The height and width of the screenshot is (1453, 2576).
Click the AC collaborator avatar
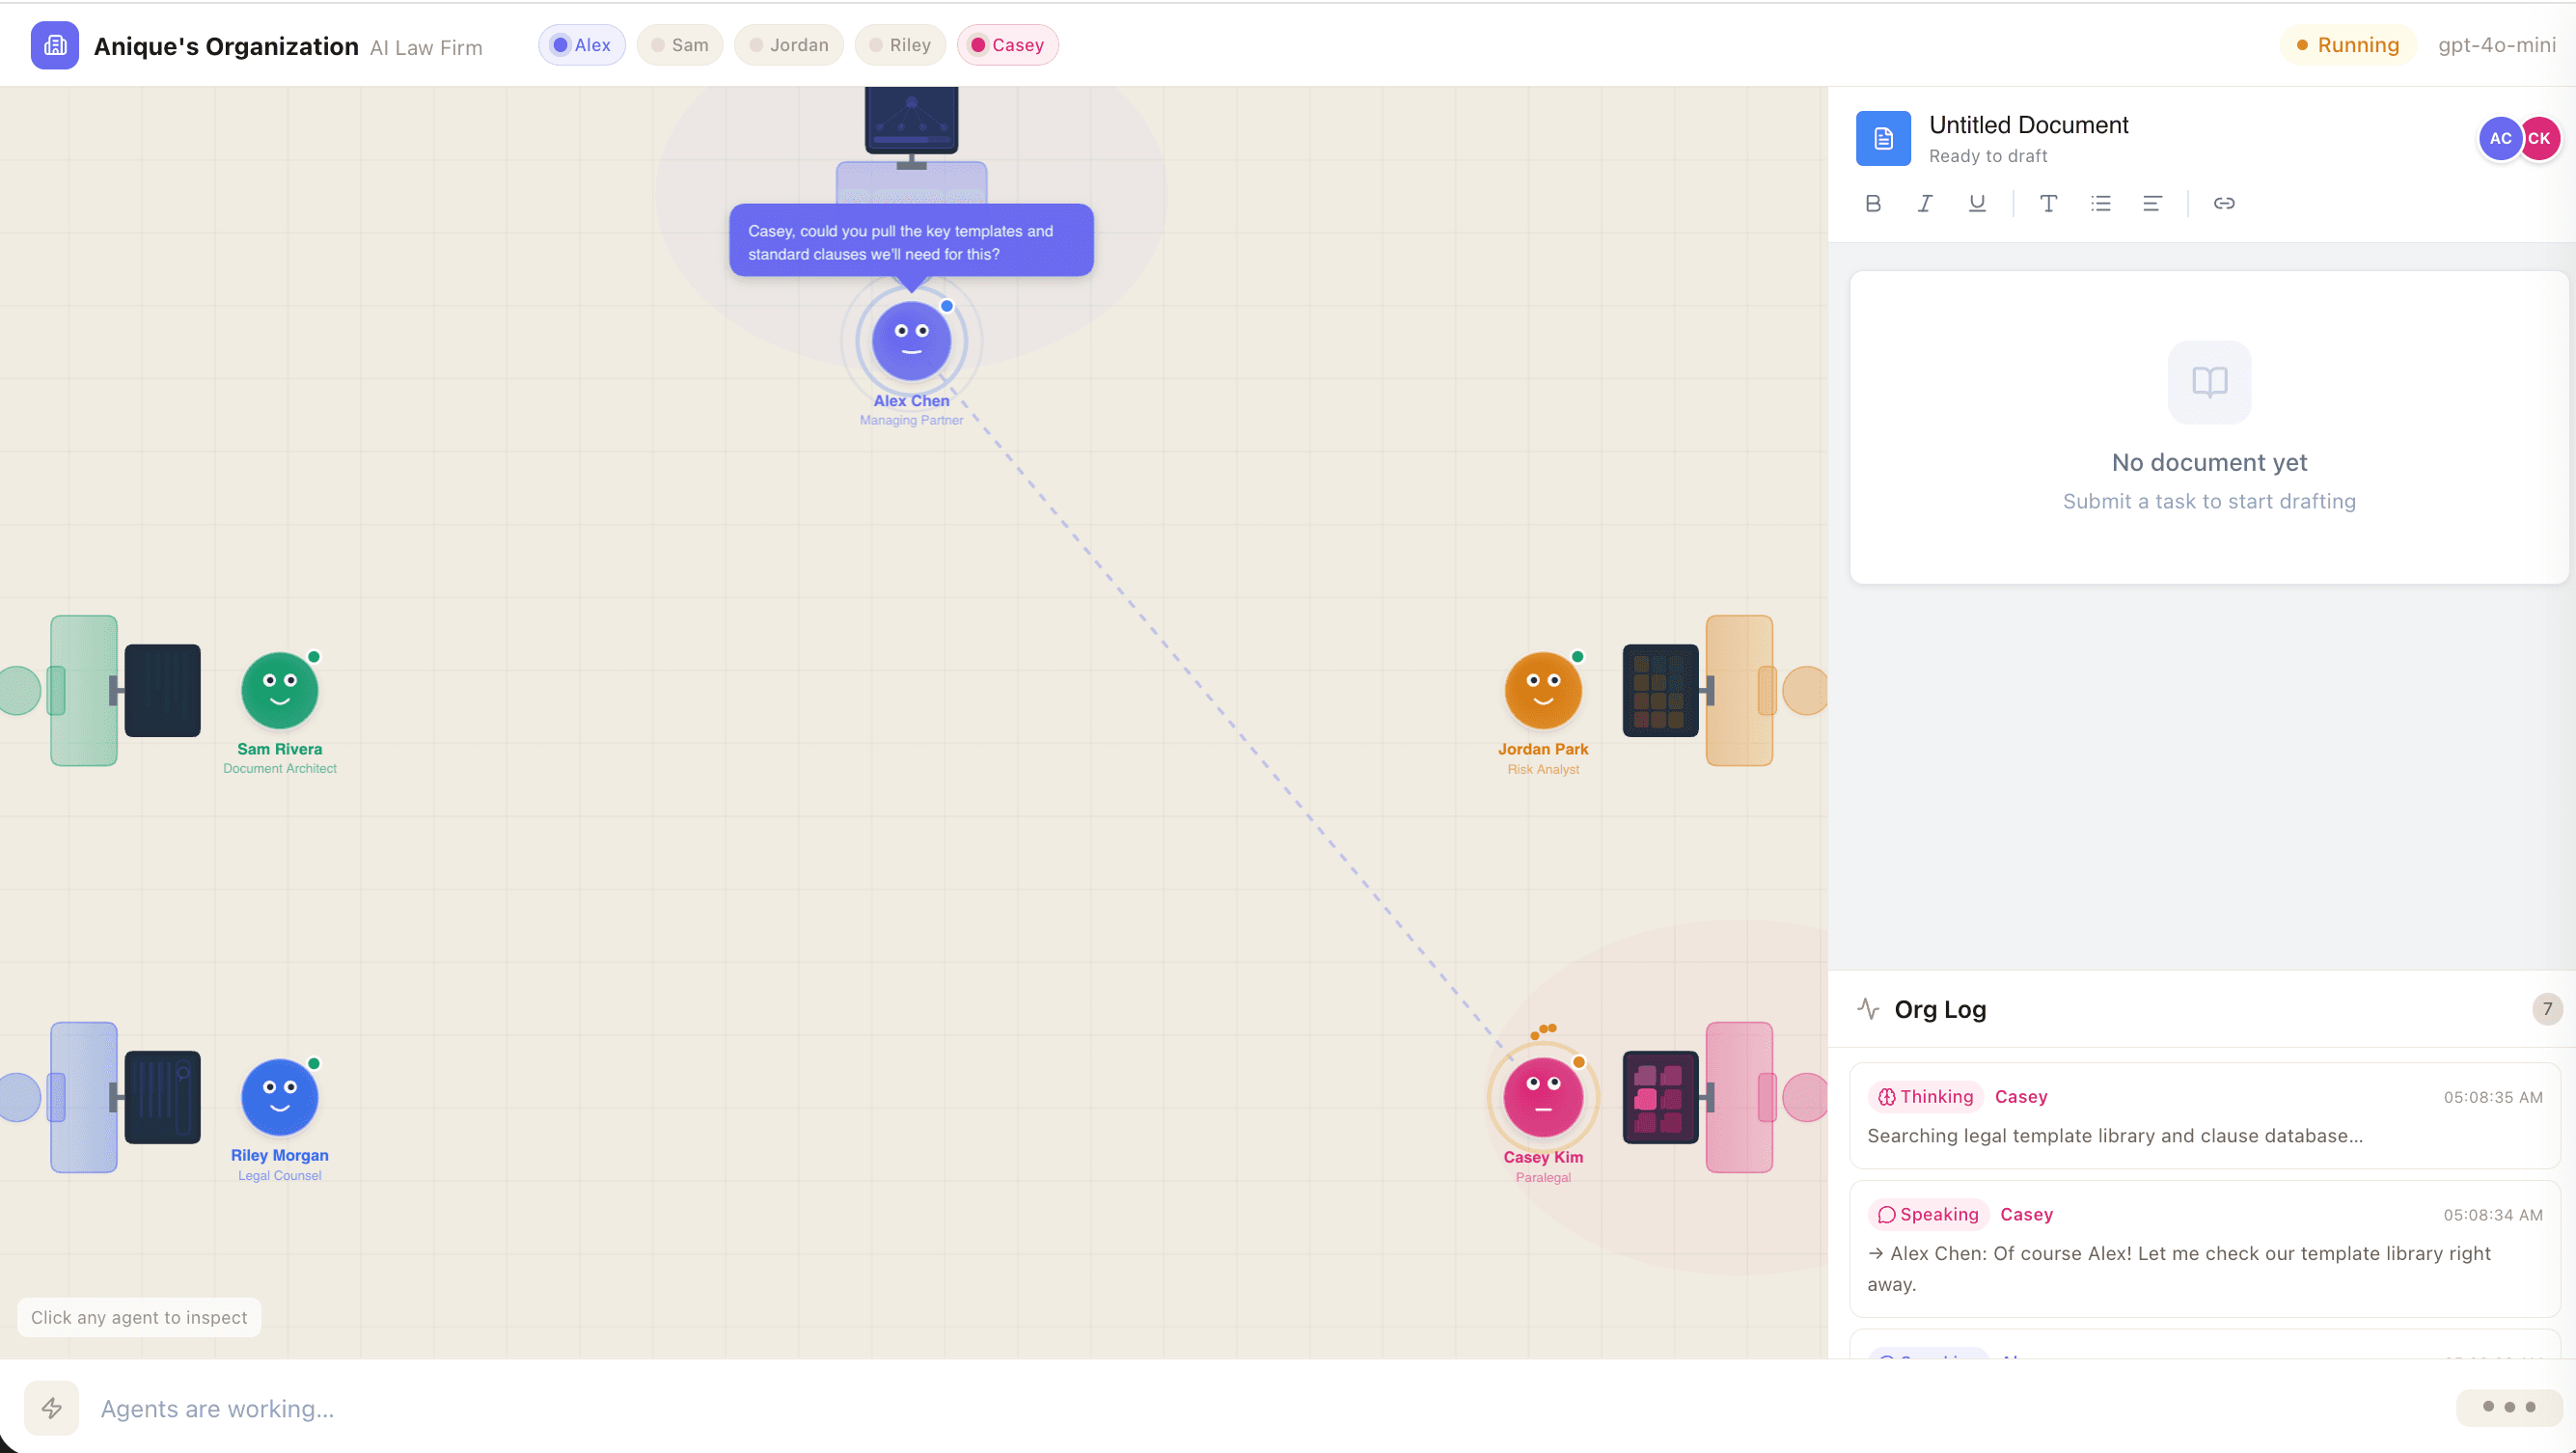click(x=2500, y=138)
